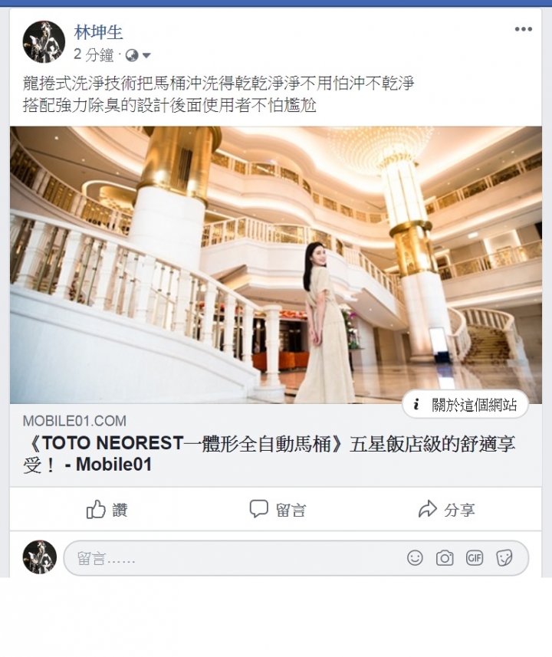Click the 留言 comment speech bubble icon
Screen dimensions: 552x657
258,509
